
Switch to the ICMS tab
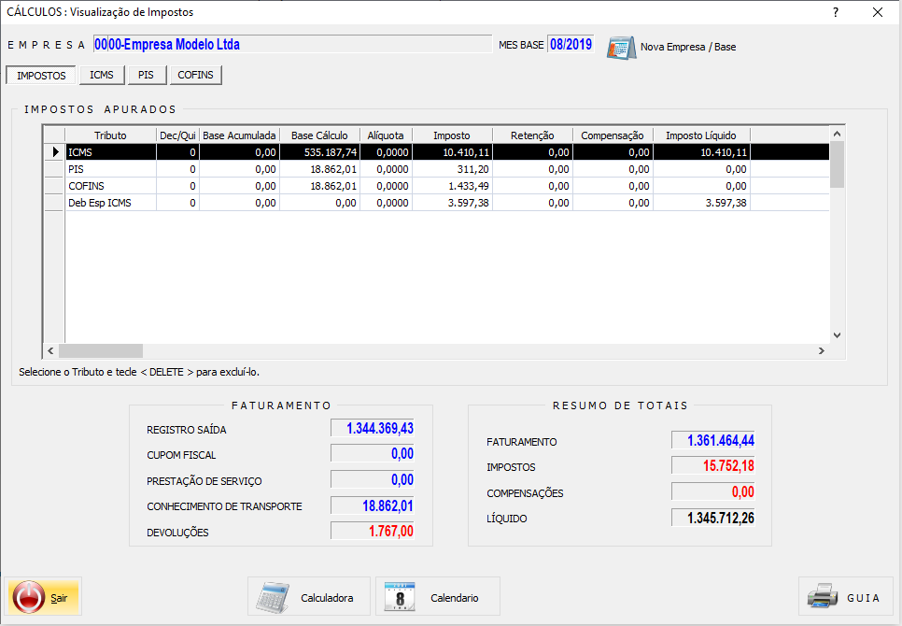click(102, 75)
